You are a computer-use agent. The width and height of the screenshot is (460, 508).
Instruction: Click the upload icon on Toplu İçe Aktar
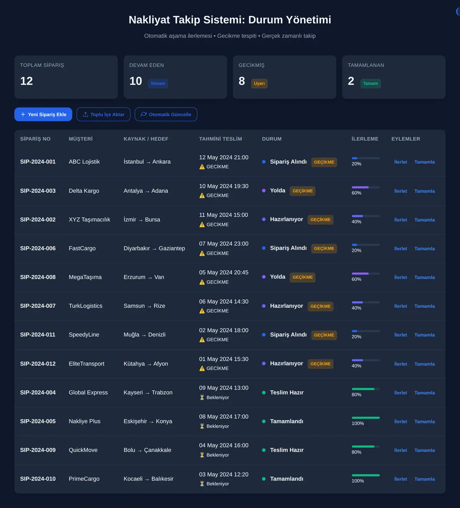85,114
